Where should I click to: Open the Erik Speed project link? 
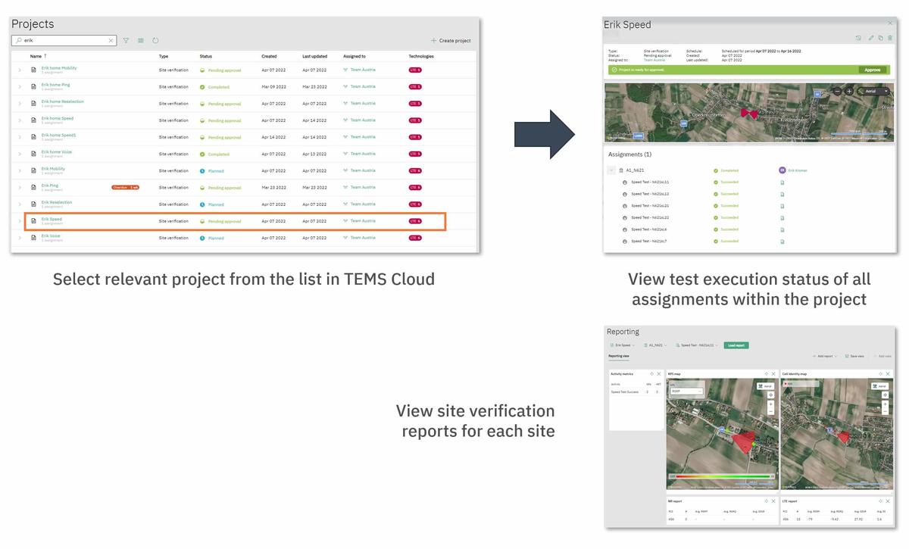pos(52,219)
